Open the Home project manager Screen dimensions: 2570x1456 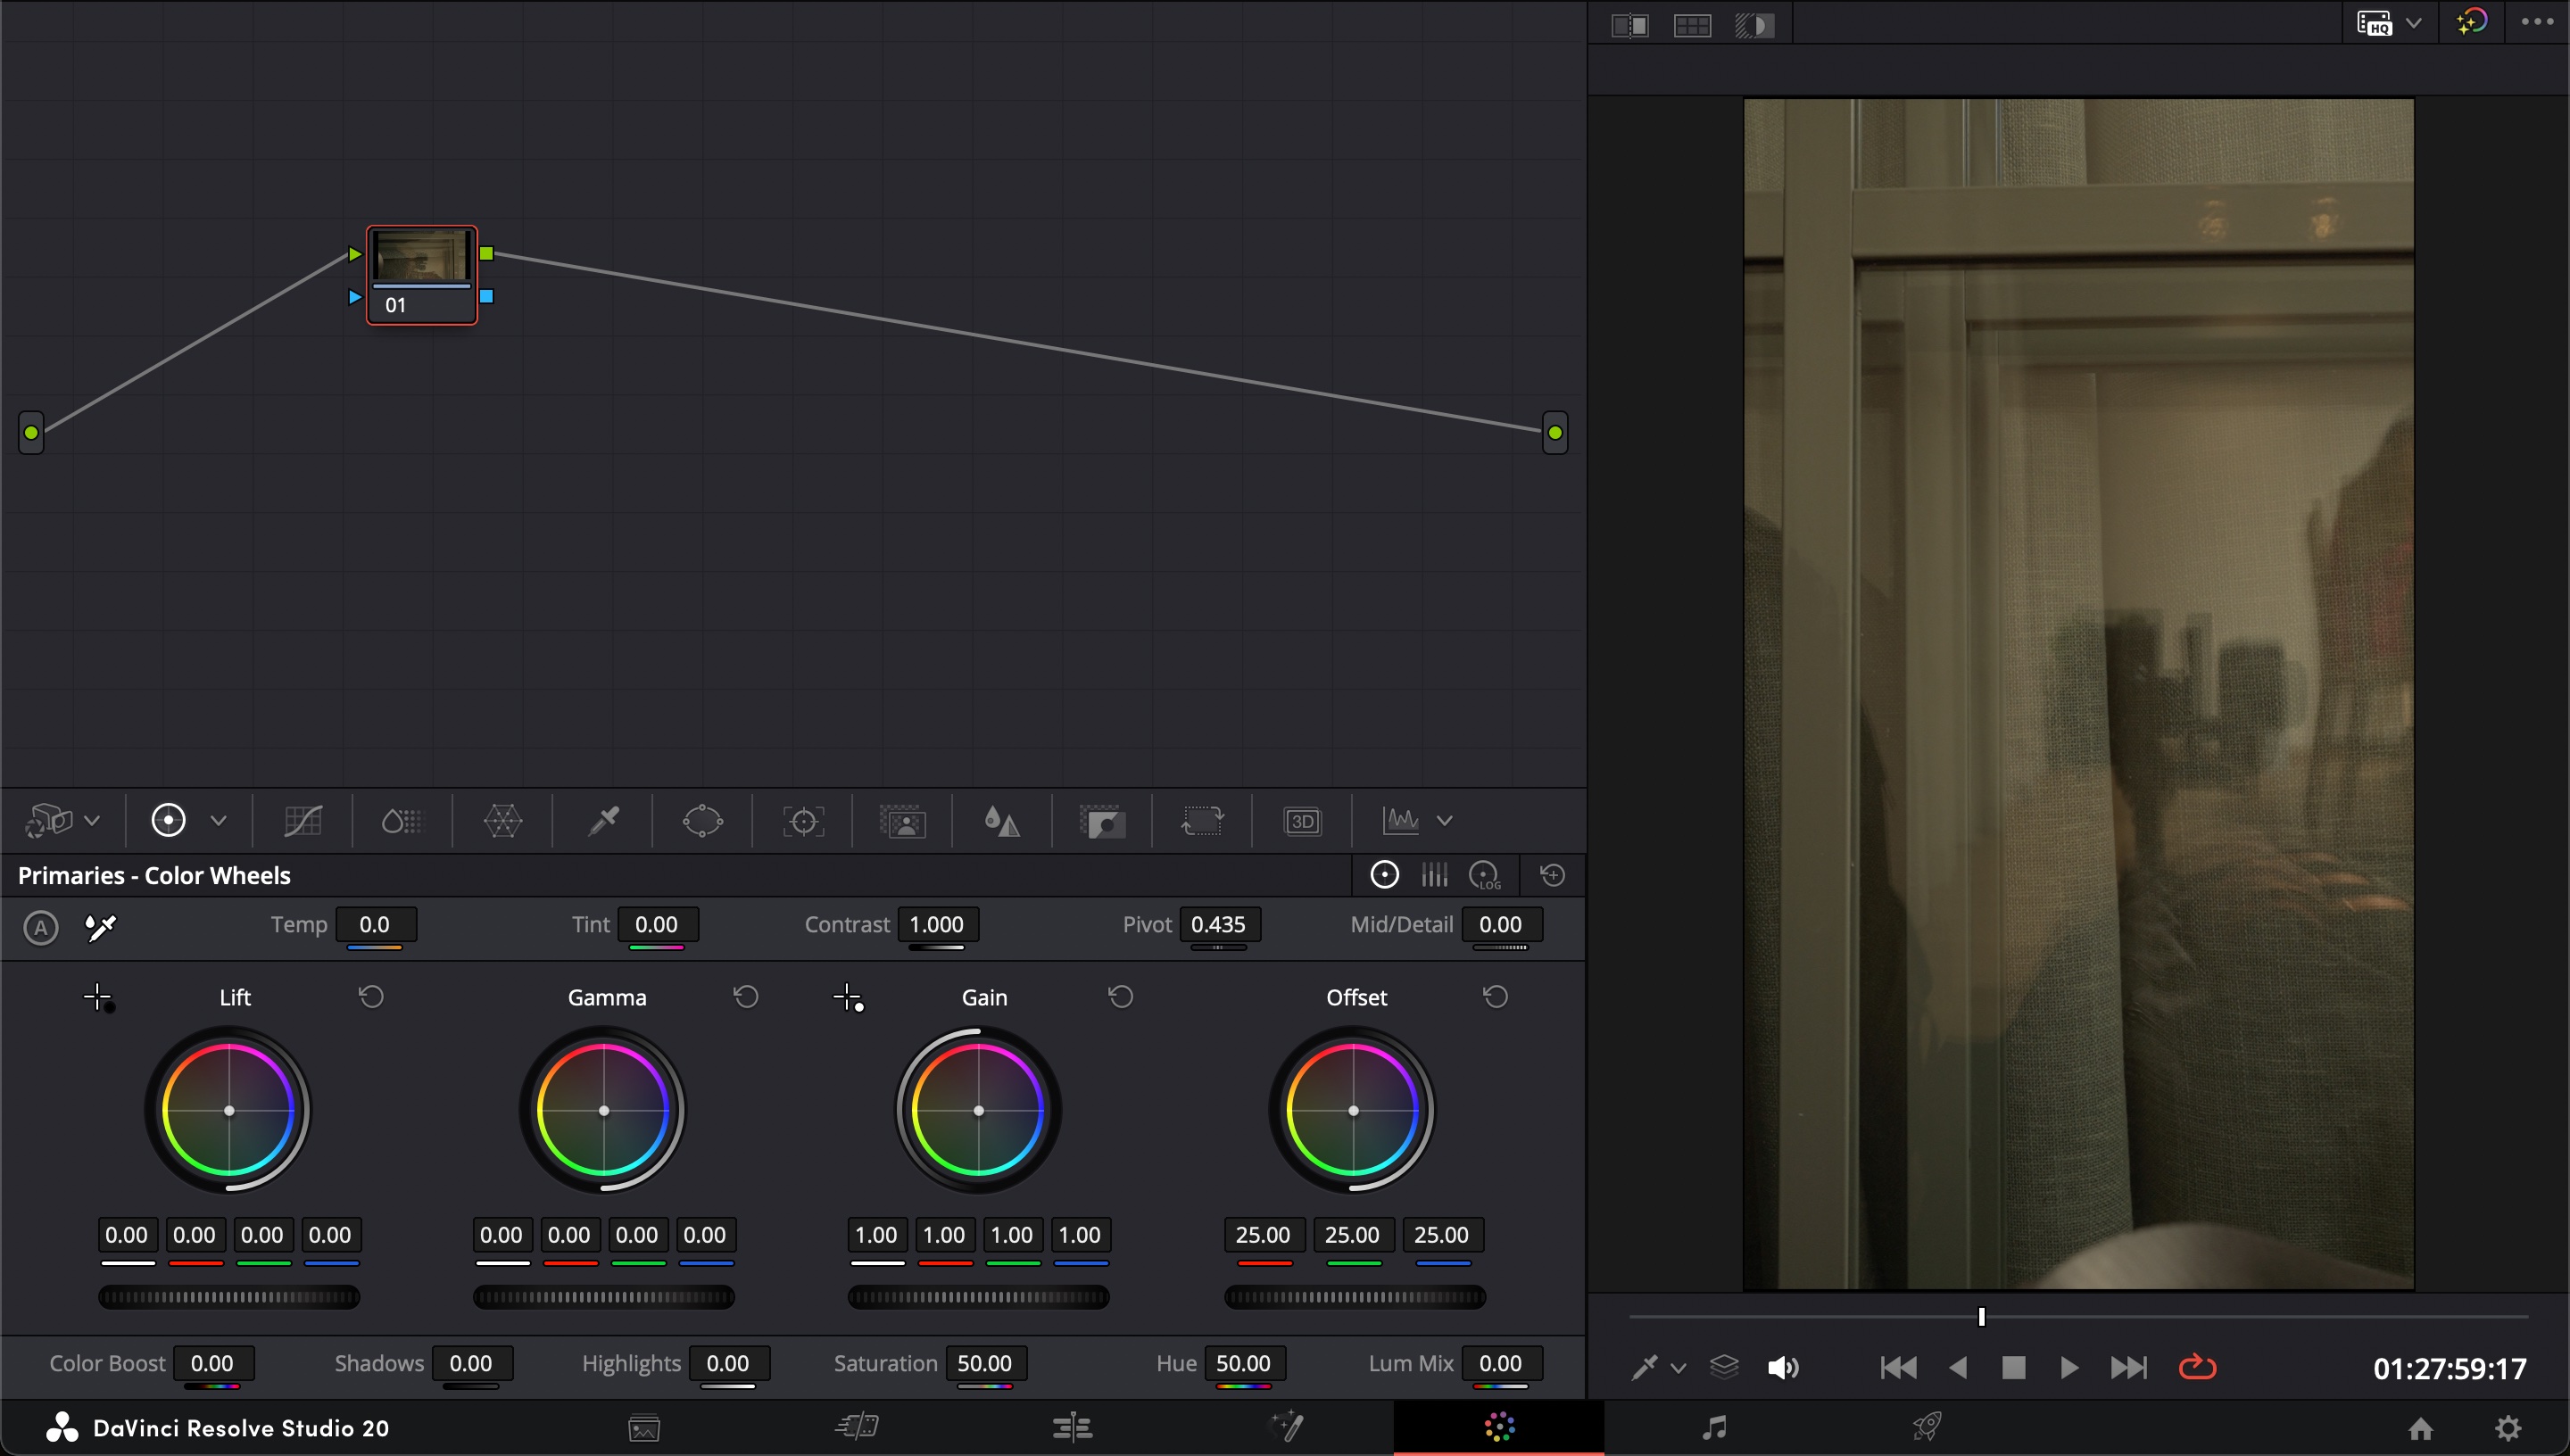coord(2420,1428)
